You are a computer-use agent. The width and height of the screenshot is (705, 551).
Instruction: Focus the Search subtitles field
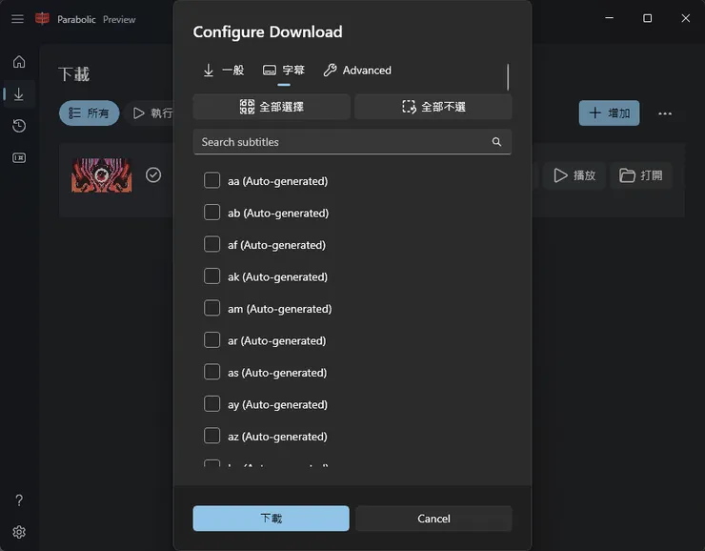pos(352,142)
